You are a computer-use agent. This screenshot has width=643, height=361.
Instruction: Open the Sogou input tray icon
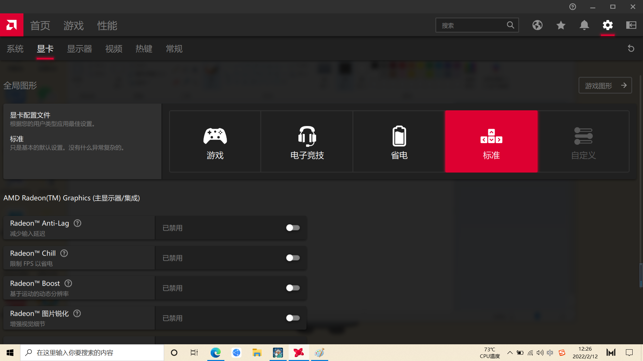point(562,353)
